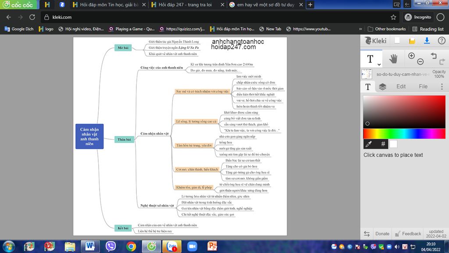
Task: Click the Feedback button
Action: point(408,234)
